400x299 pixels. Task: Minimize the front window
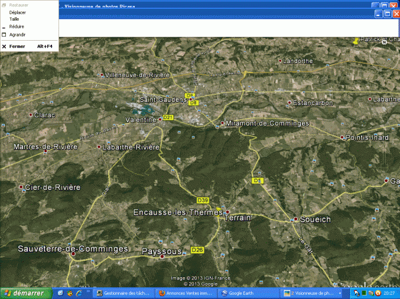tap(378, 14)
